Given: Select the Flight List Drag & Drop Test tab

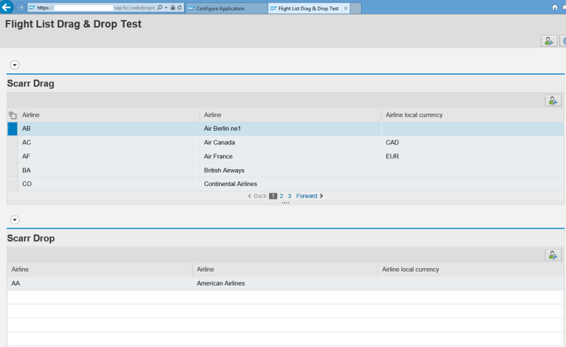Looking at the screenshot, I should (x=308, y=9).
